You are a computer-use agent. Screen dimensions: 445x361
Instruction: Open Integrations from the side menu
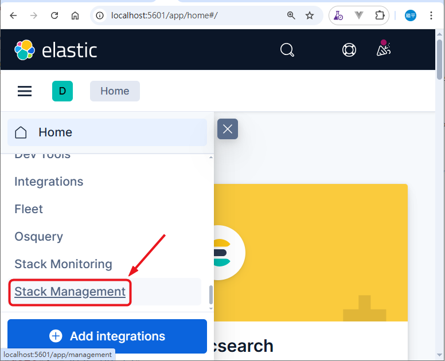pos(49,182)
